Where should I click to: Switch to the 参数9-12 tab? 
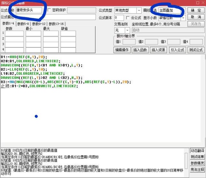coord(39,24)
